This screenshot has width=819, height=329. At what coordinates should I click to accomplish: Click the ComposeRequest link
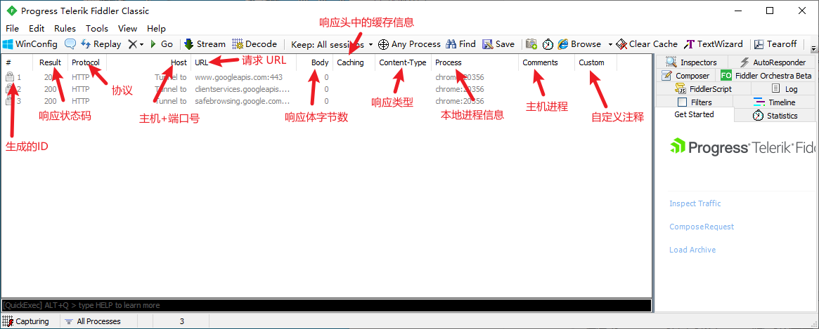click(702, 227)
